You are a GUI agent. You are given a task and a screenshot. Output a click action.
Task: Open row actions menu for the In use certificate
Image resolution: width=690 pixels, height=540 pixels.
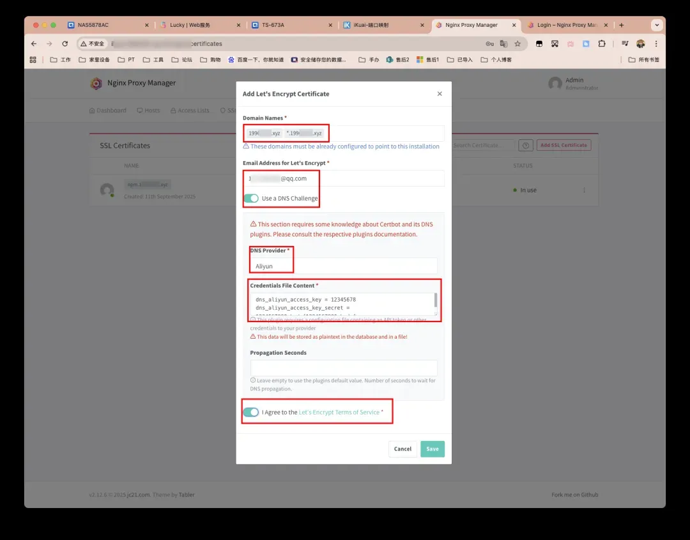click(584, 190)
